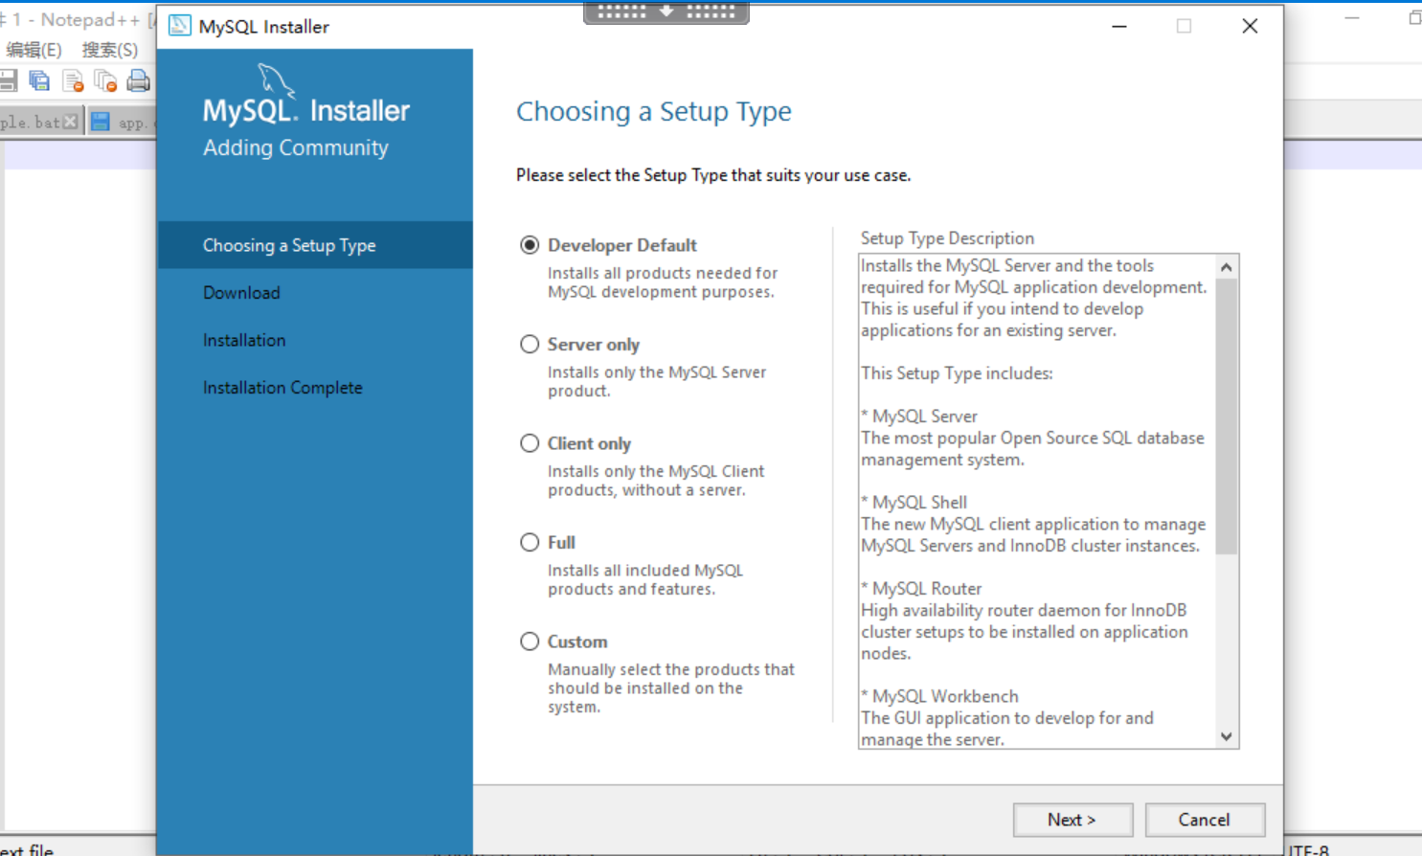This screenshot has width=1422, height=856.
Task: Close the MySQL Installer window
Action: pyautogui.click(x=1250, y=26)
